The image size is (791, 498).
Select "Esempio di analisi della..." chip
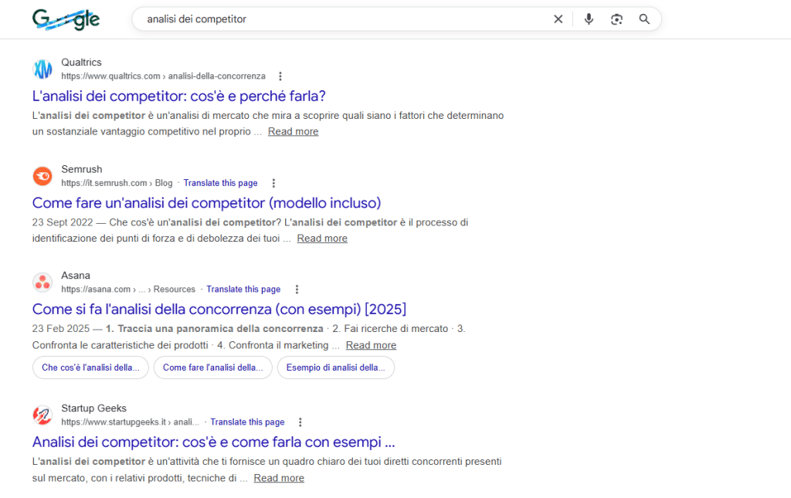[336, 368]
